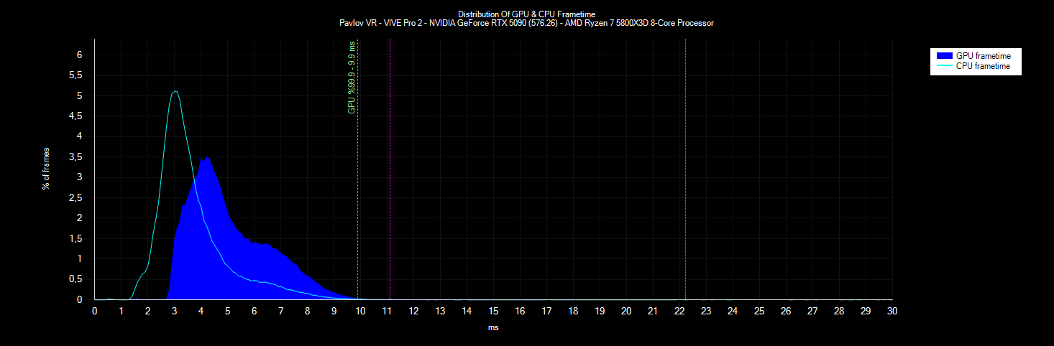Click the peak of the cyan CPU curve

pos(175,91)
